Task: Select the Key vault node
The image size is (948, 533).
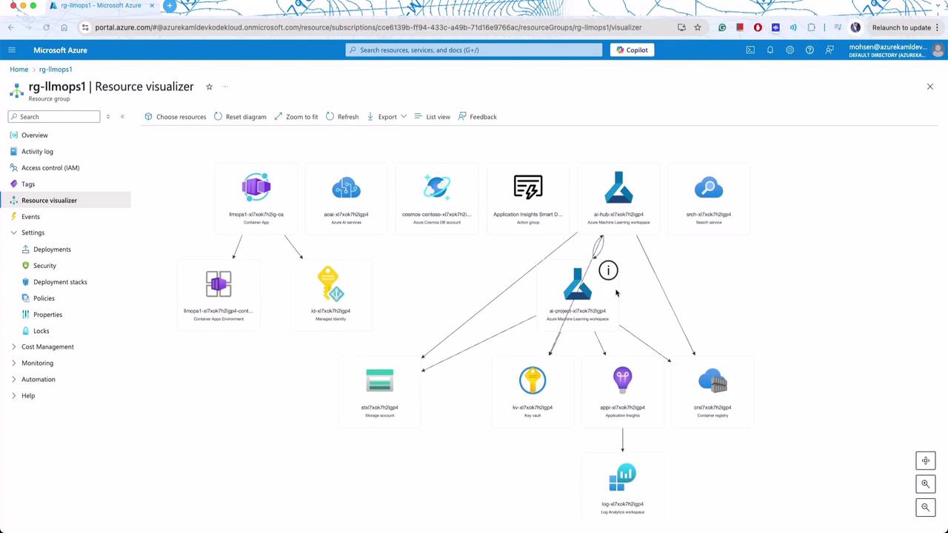Action: [533, 392]
